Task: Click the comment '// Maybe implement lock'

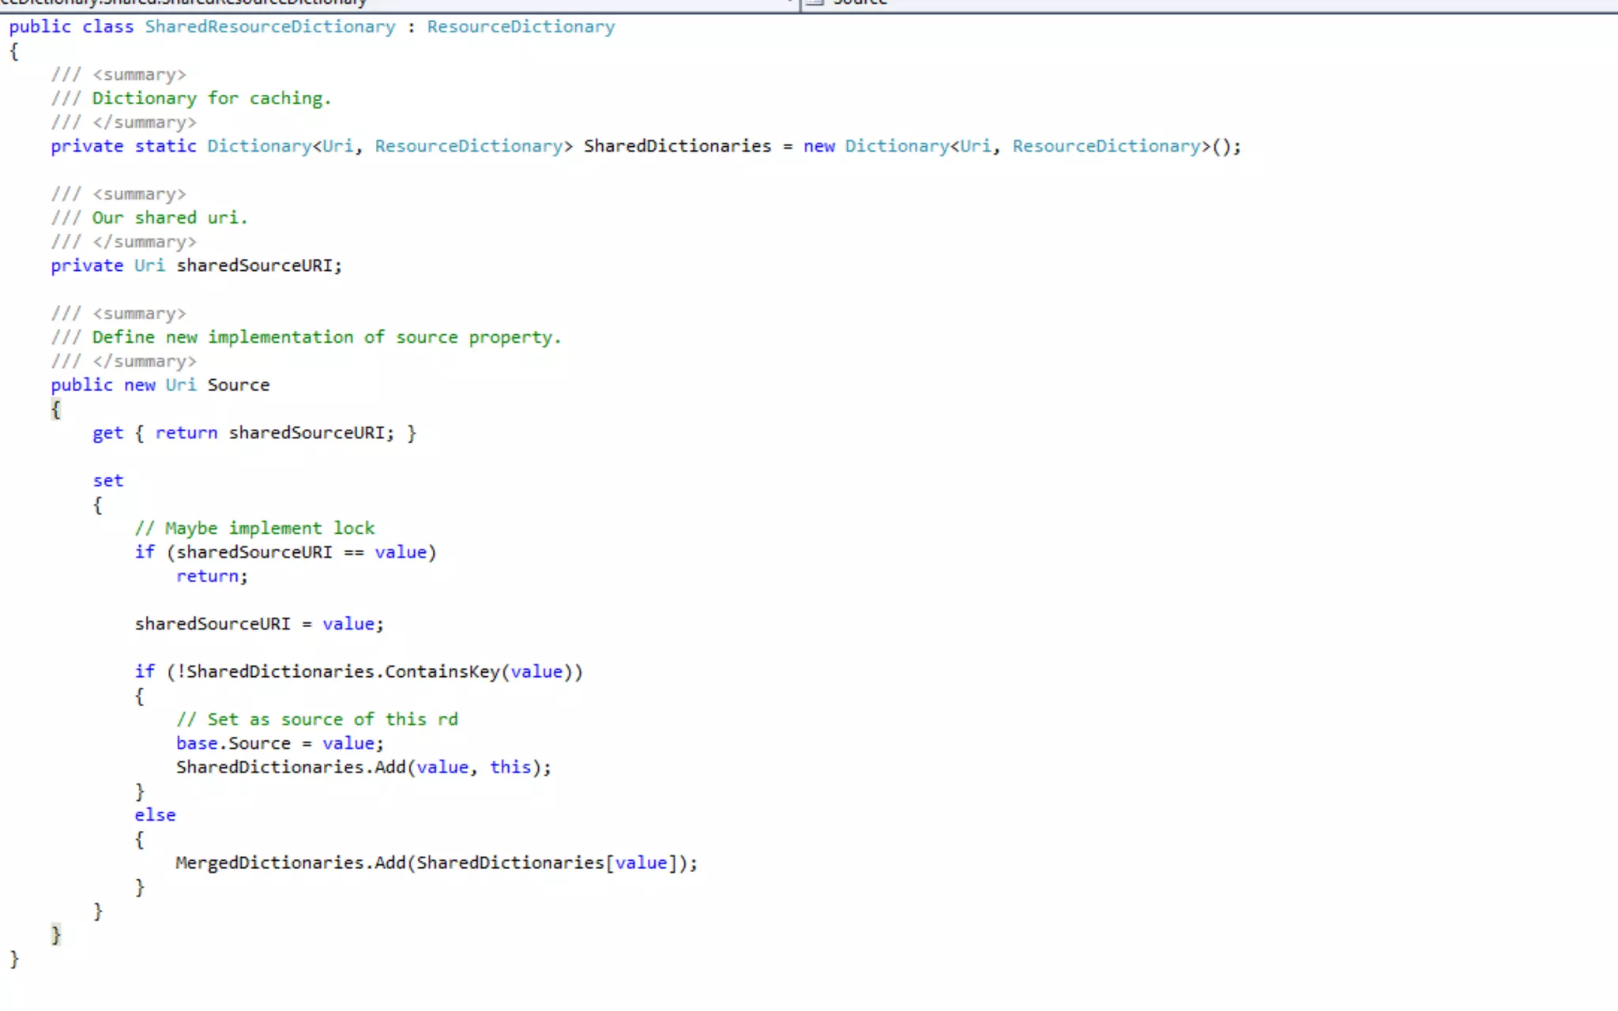Action: pos(254,528)
